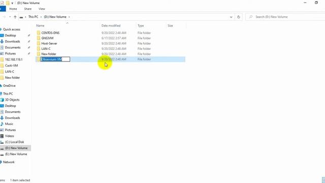Image resolution: width=325 pixels, height=183 pixels.
Task: Click the Videos icon in navigation pane
Action: pos(2,136)
